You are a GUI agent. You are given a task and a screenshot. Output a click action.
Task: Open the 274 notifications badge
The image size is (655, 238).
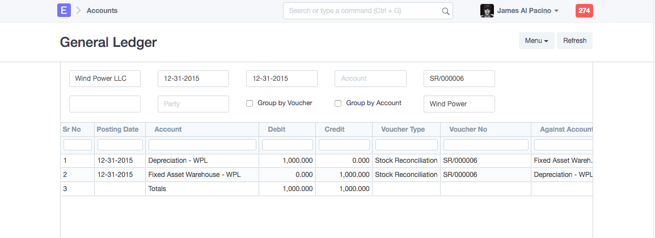584,10
